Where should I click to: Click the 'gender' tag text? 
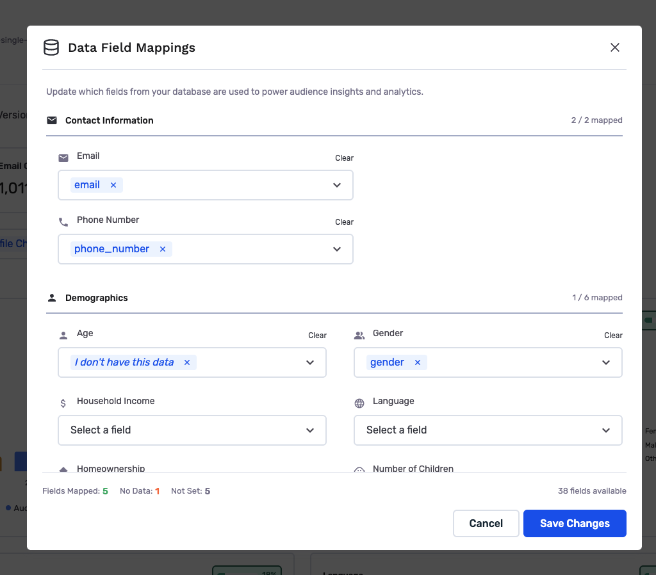(387, 362)
